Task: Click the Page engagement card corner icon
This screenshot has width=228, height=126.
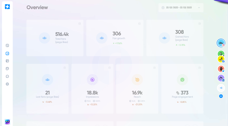Action: 199,68
